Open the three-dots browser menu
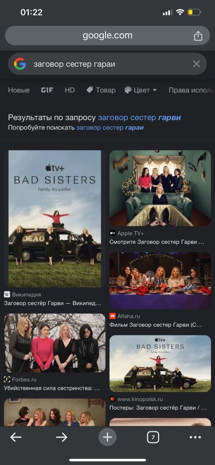The image size is (215, 465). click(195, 437)
